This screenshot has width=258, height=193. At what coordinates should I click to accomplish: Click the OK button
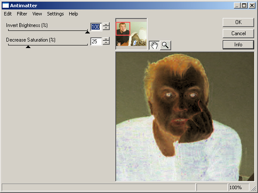coord(238,22)
